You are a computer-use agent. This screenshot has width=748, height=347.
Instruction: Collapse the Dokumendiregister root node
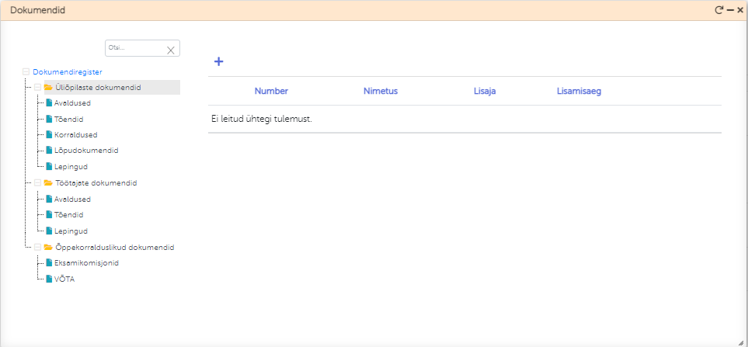pos(26,72)
